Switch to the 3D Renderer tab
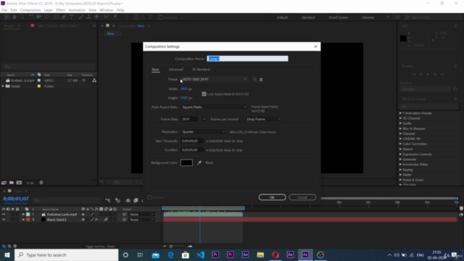 coord(202,70)
